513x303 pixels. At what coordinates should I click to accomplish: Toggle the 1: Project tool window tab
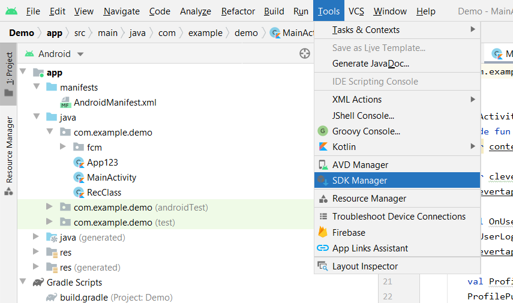point(8,74)
